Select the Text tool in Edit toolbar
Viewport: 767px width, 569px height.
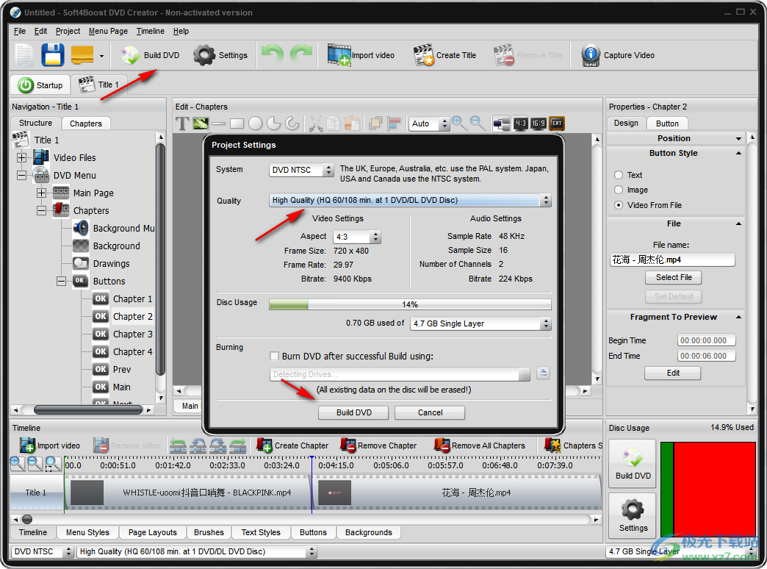click(x=182, y=124)
